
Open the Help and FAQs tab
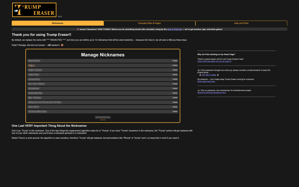coord(241,23)
